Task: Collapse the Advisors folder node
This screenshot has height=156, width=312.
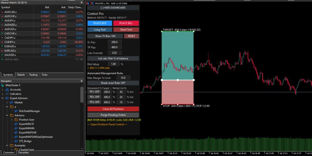Action: click(x=7, y=115)
